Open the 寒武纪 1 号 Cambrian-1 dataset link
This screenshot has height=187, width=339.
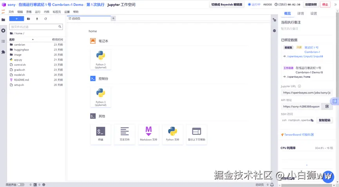click(x=312, y=50)
